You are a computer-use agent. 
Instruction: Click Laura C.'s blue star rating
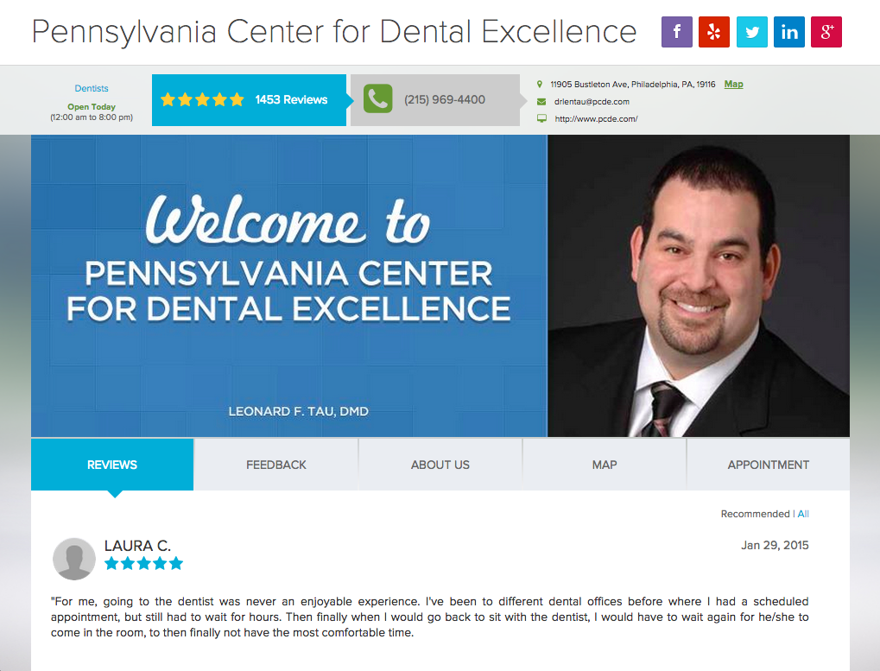click(x=143, y=563)
